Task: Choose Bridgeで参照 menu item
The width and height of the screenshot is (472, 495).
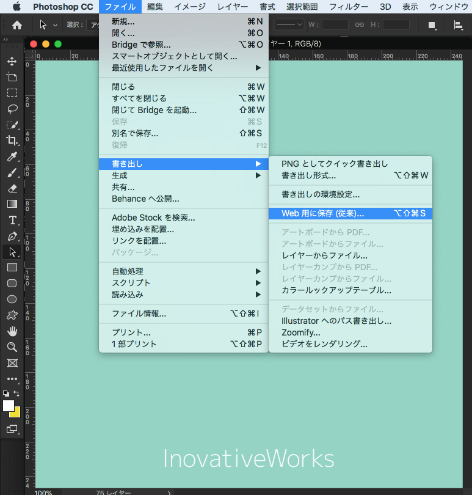Action: pyautogui.click(x=184, y=45)
